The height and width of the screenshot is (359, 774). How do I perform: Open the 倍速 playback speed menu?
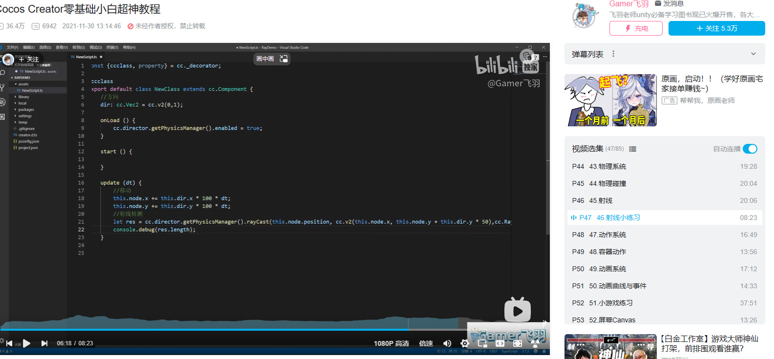[426, 343]
